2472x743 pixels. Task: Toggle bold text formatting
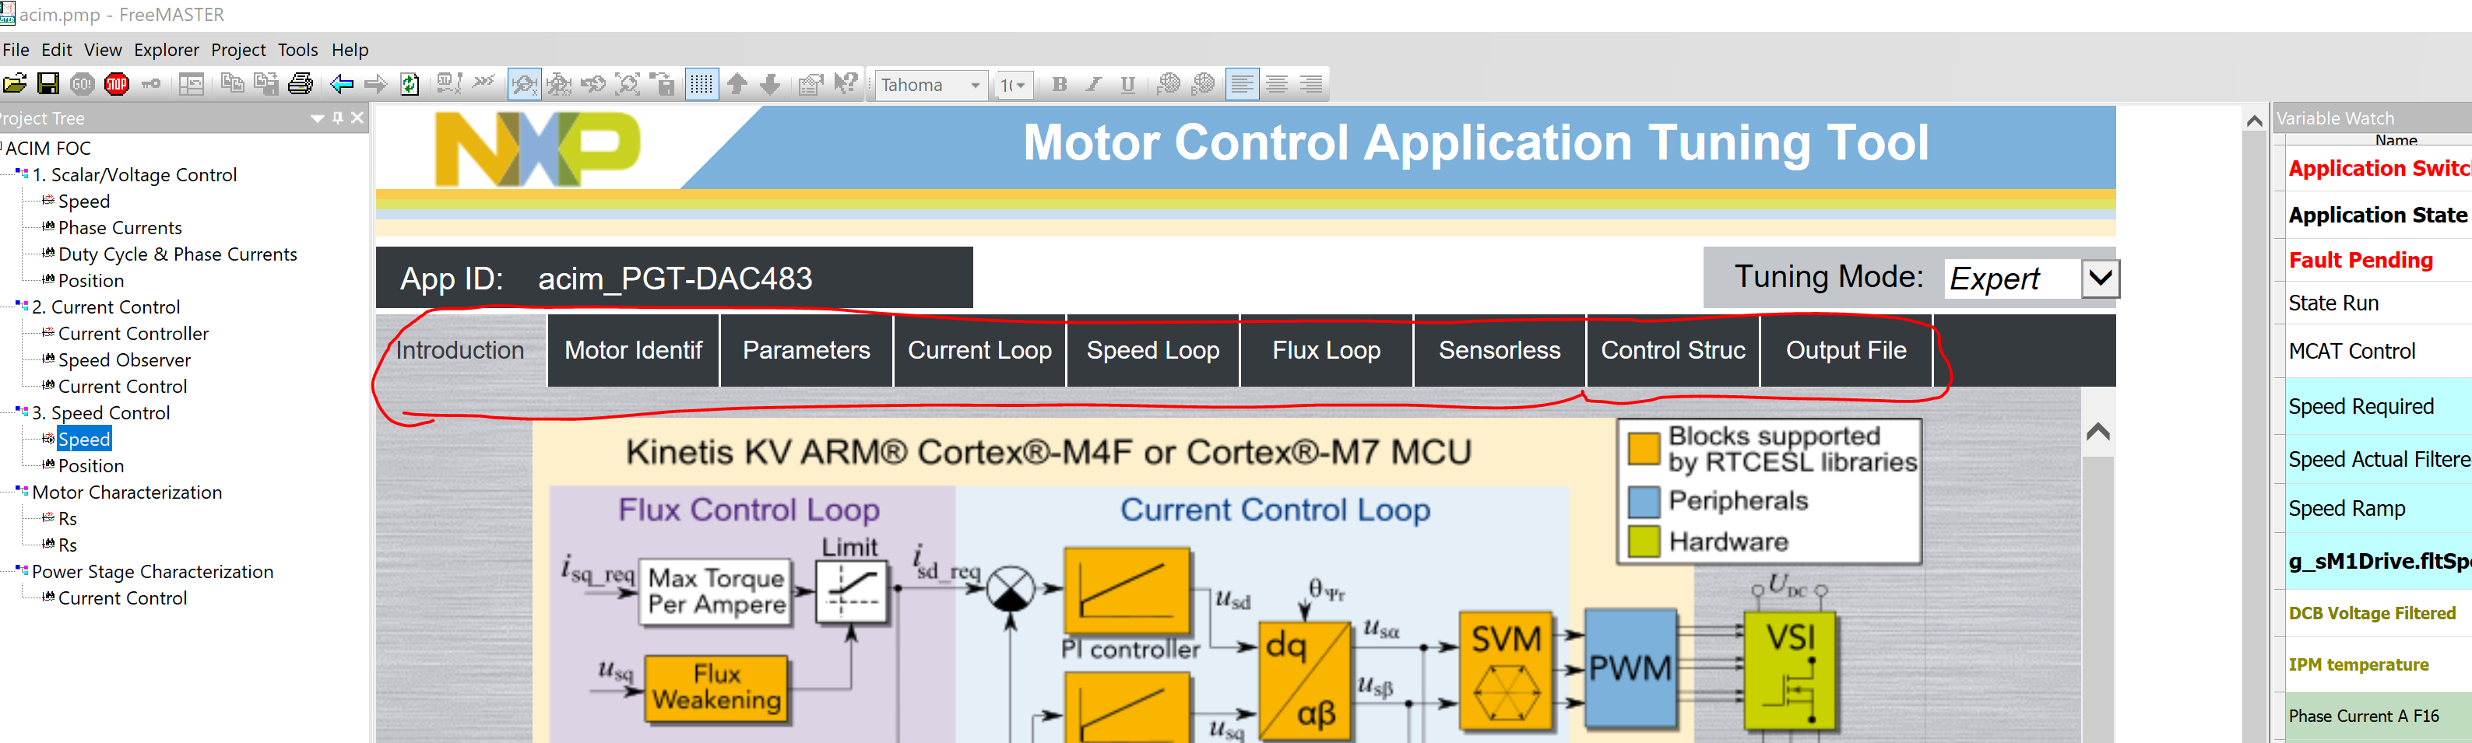point(1058,84)
